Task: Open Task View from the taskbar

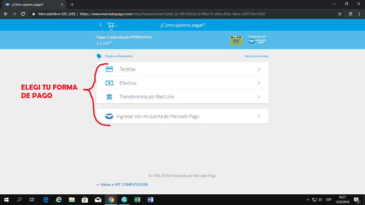Action: point(32,200)
